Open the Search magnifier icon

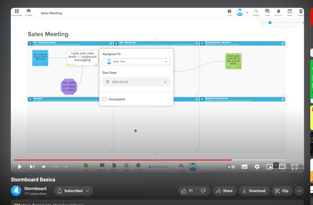256,13
